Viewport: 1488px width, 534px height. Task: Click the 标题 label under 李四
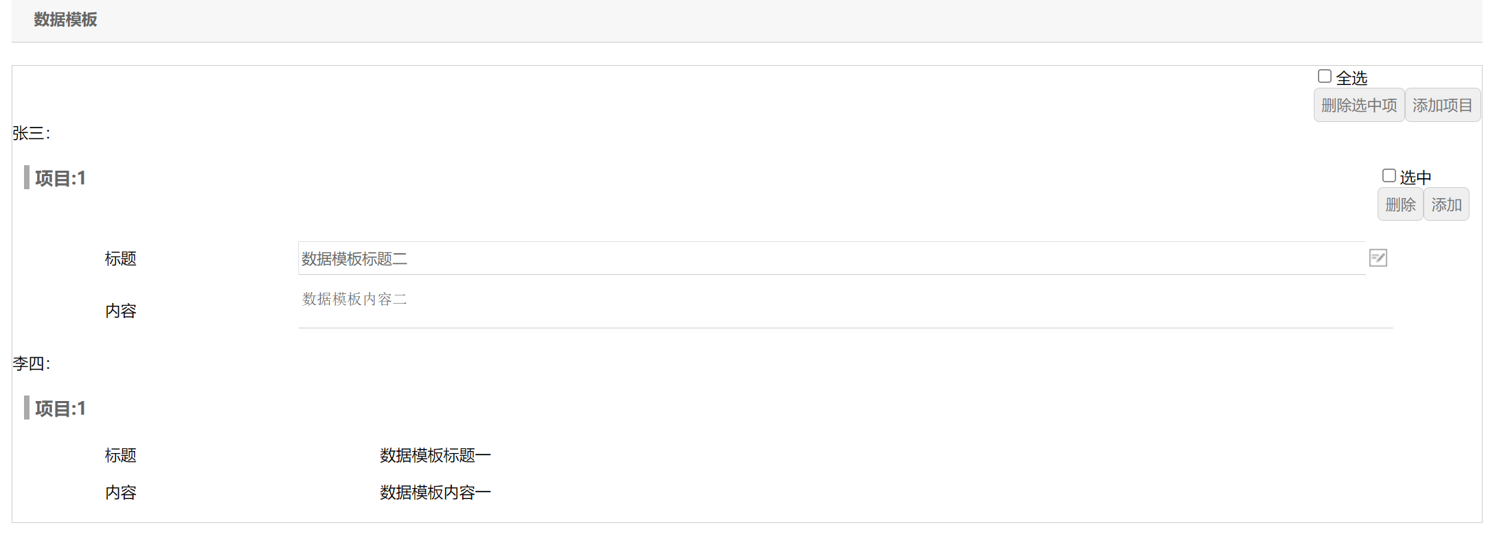[121, 455]
